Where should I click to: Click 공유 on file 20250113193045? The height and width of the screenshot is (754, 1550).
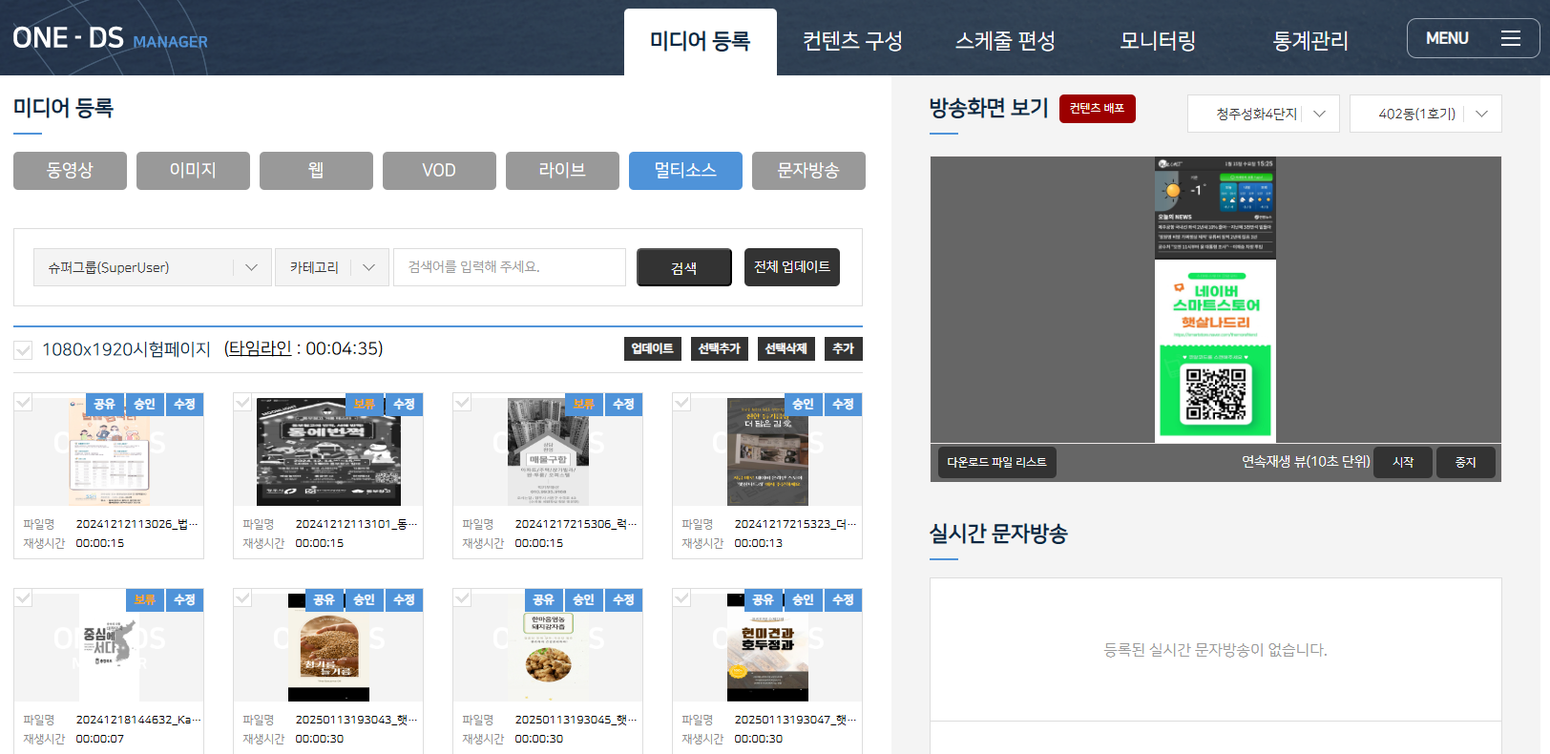(x=544, y=599)
